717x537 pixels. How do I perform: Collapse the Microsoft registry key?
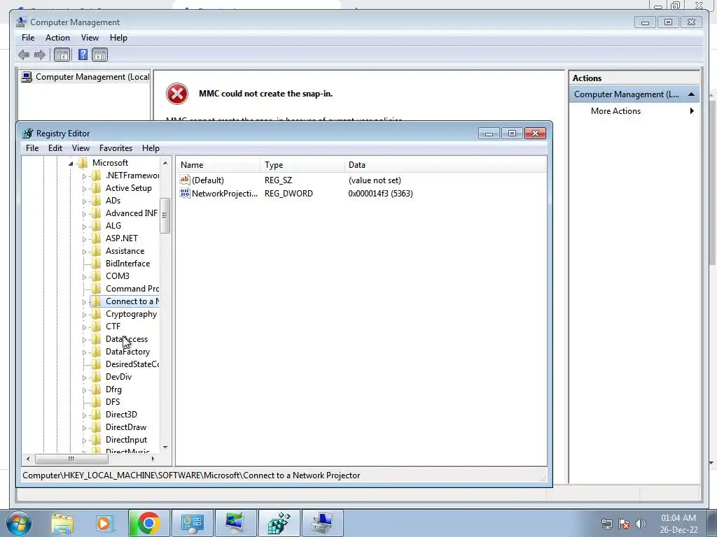[x=71, y=164]
